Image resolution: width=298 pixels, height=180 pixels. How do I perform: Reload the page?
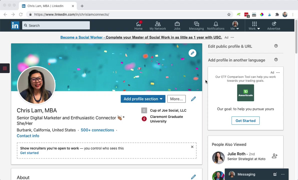tap(21, 14)
